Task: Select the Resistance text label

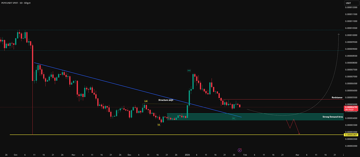Action: 337,97
